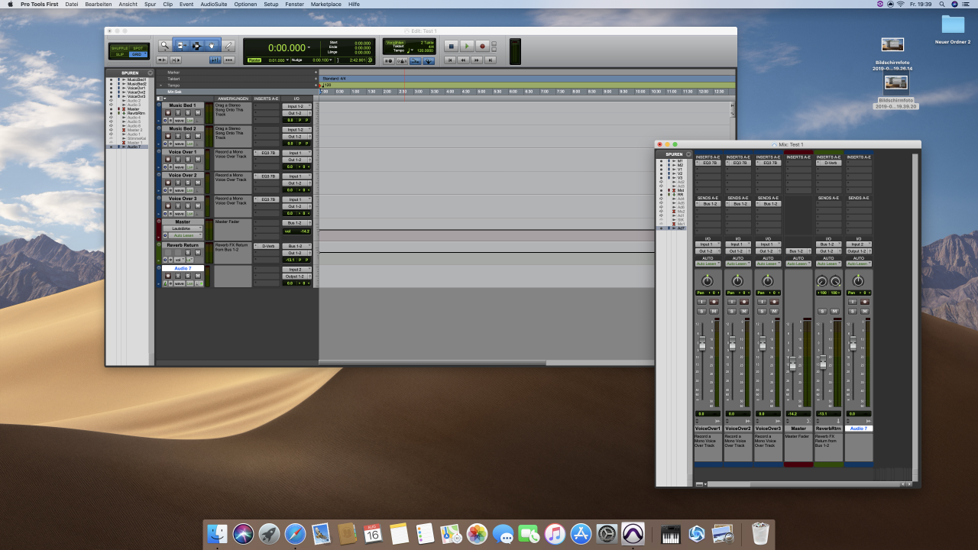Open the Datei menu
The image size is (978, 550).
pos(72,4)
